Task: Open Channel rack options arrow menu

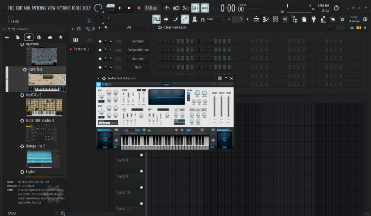Action: tap(99, 27)
